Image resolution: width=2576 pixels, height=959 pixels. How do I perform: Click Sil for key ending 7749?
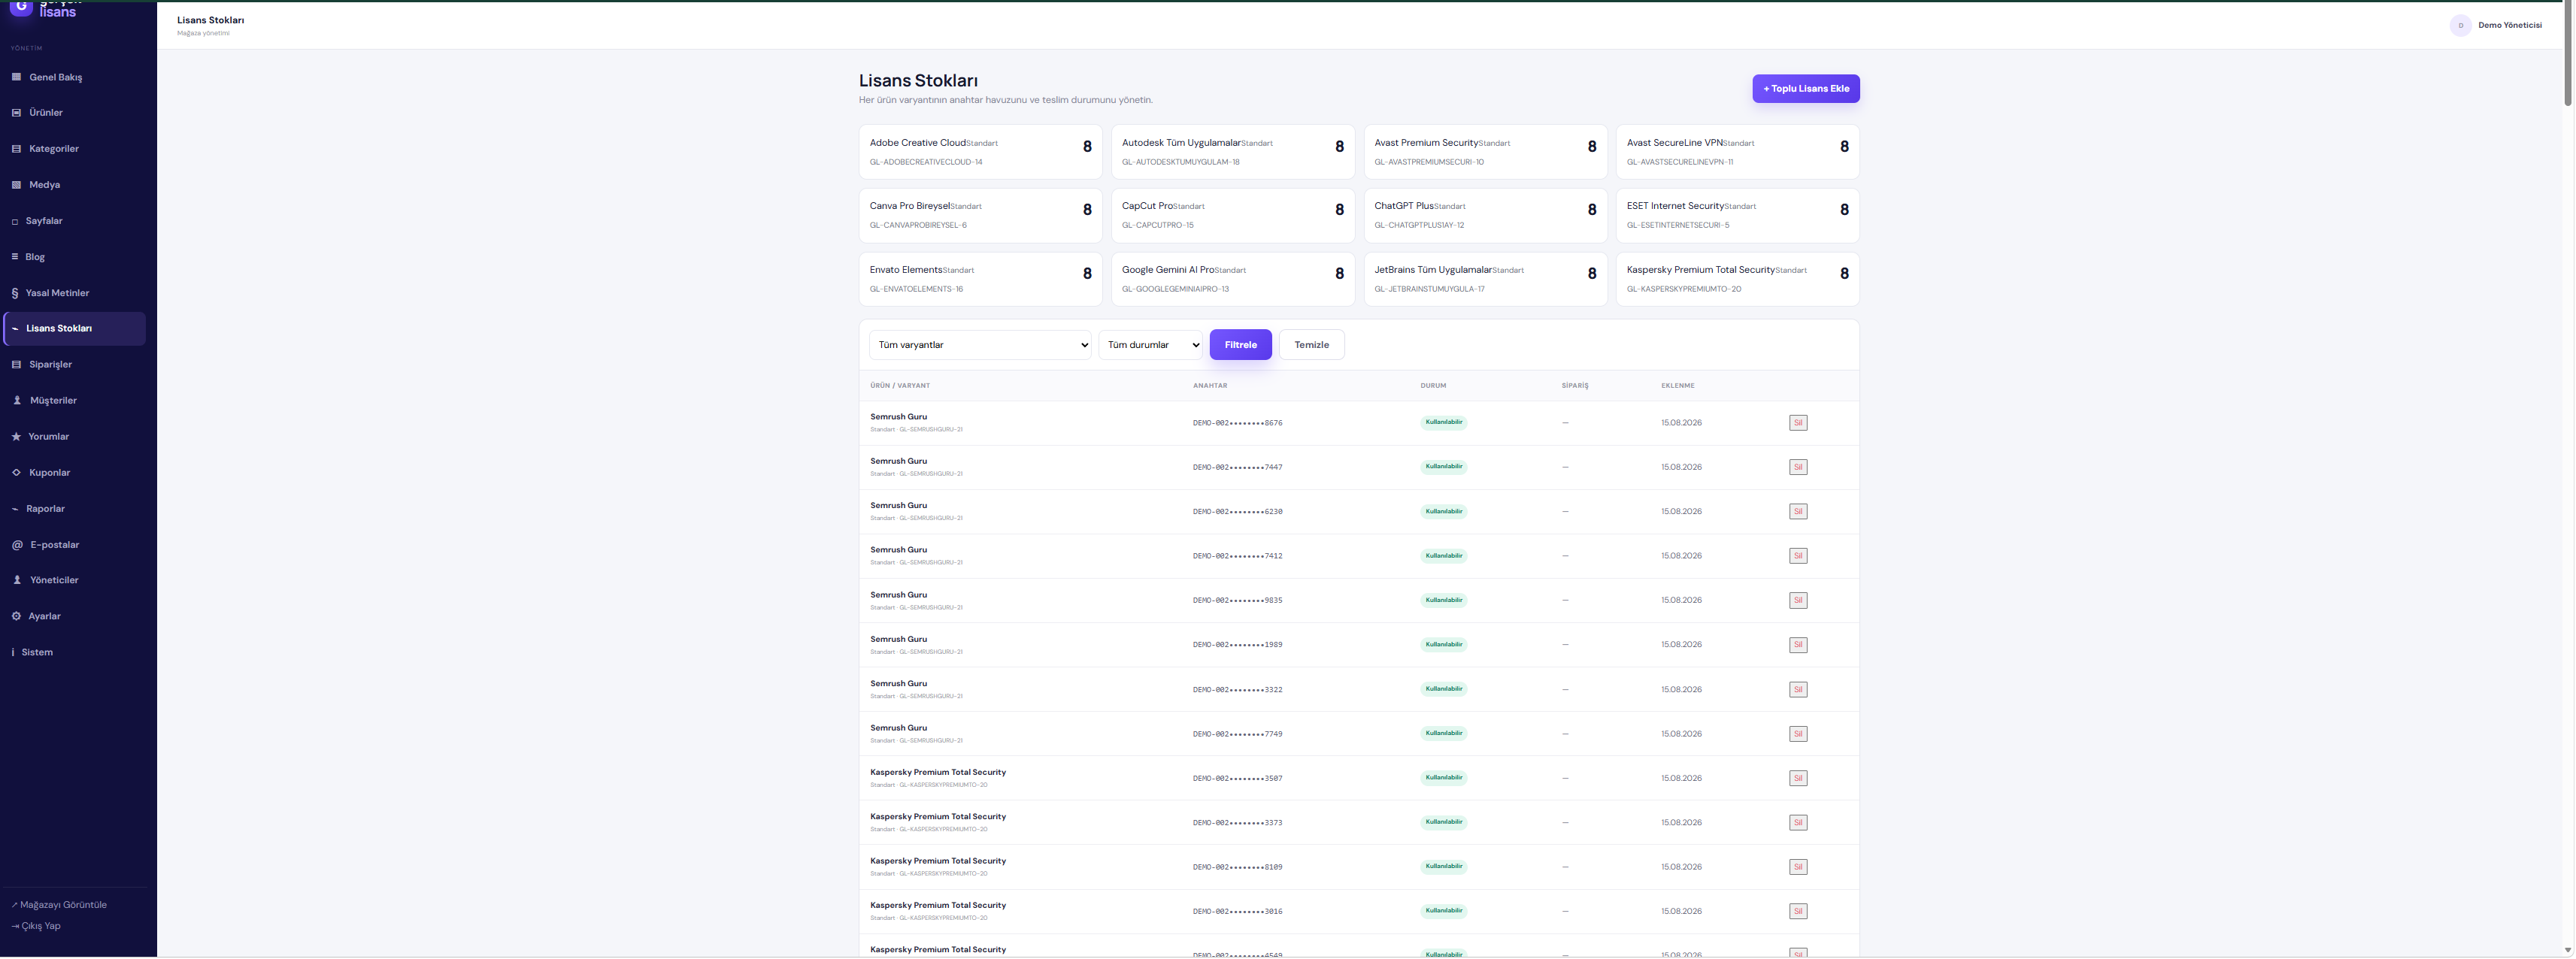click(x=1797, y=734)
